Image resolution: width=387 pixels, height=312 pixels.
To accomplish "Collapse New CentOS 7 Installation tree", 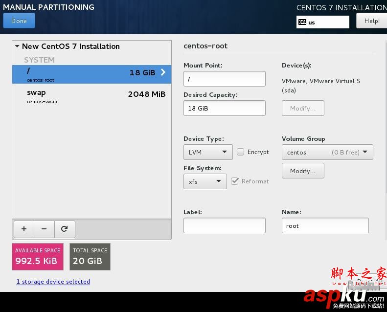I will [x=17, y=46].
